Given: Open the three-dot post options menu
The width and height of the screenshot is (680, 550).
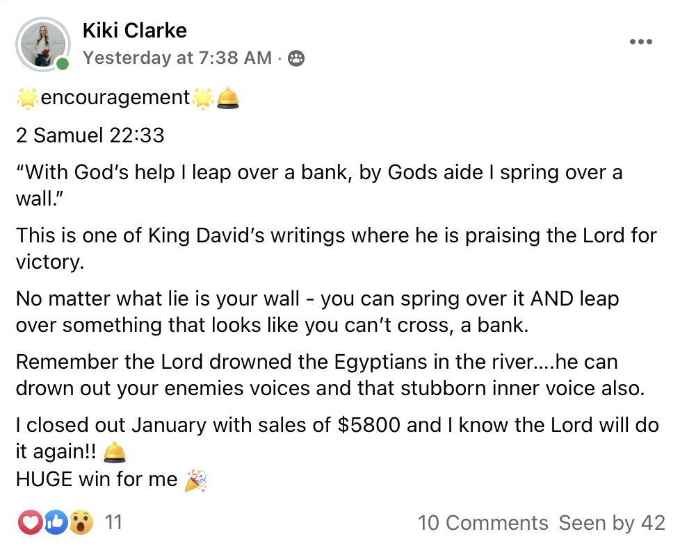Looking at the screenshot, I should [x=640, y=42].
